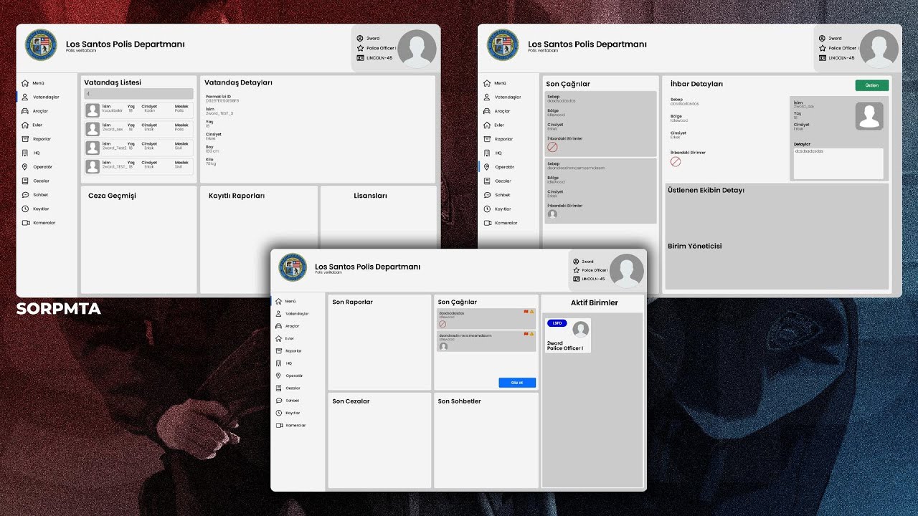Click the no-units icon on the dasdsadasdas call card in Aktif Birimler window
Image resolution: width=918 pixels, height=516 pixels.
pyautogui.click(x=443, y=324)
